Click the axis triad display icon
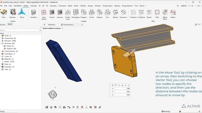Screen dimensions: 202x113 tap(86, 107)
